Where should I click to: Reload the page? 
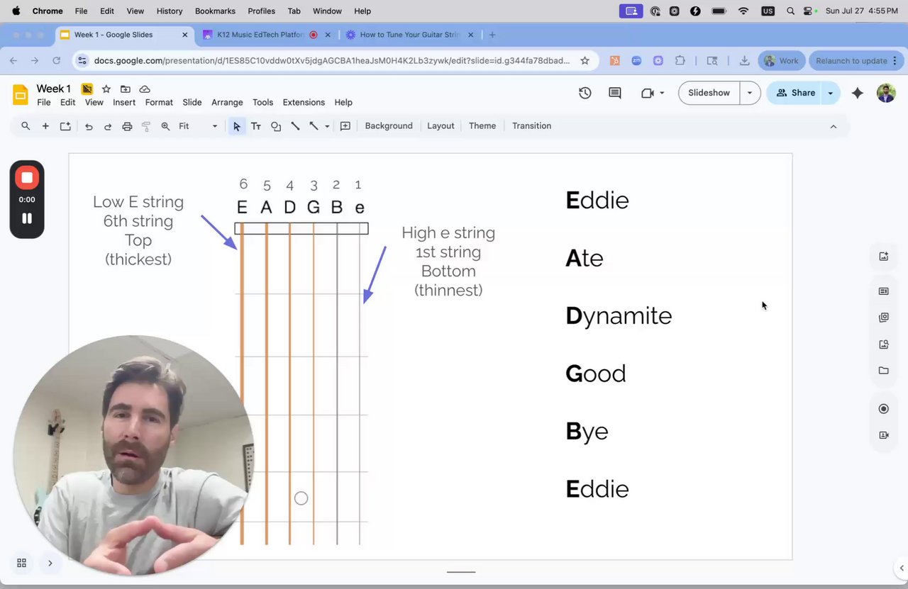[57, 61]
